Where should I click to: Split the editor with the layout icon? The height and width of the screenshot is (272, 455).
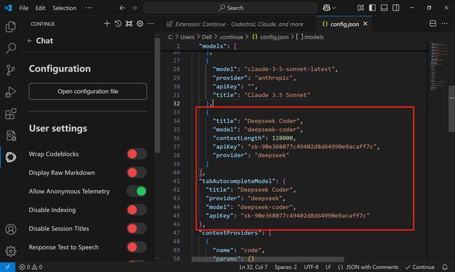tap(433, 24)
